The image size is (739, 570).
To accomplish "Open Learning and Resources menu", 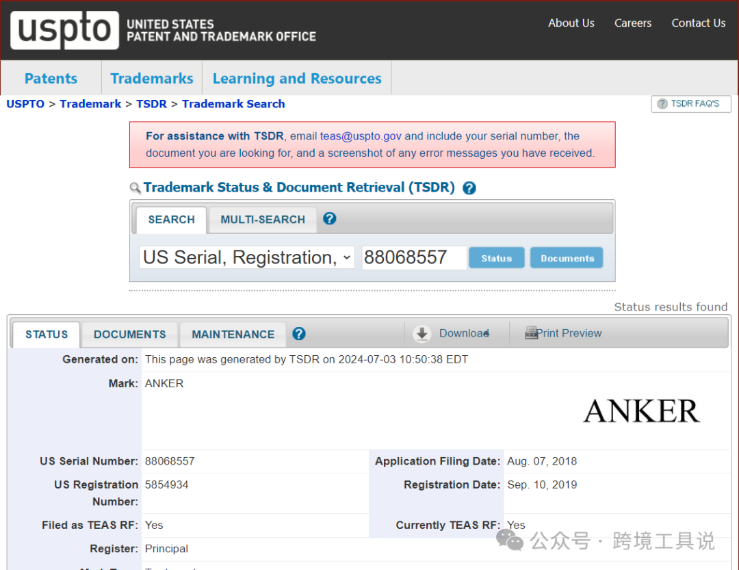I will pyautogui.click(x=297, y=78).
